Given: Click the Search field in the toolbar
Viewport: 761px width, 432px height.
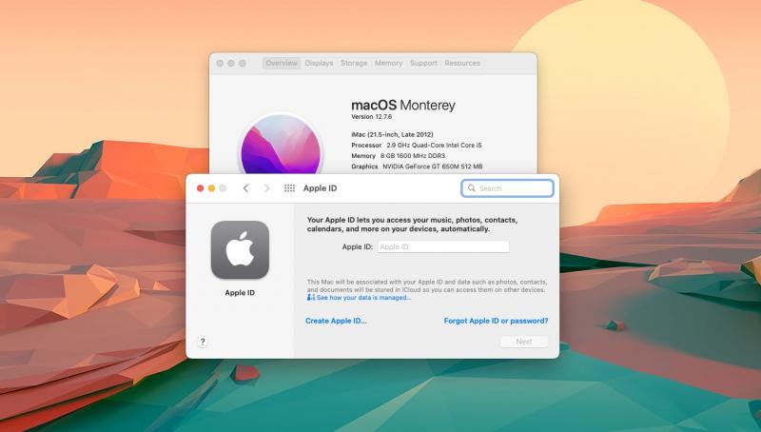Looking at the screenshot, I should click(507, 188).
